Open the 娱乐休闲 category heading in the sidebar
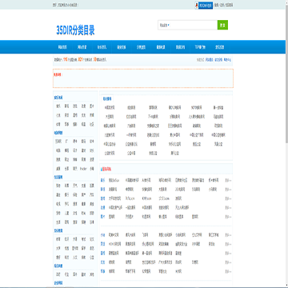The width and height of the screenshot is (288, 288). click(x=58, y=98)
